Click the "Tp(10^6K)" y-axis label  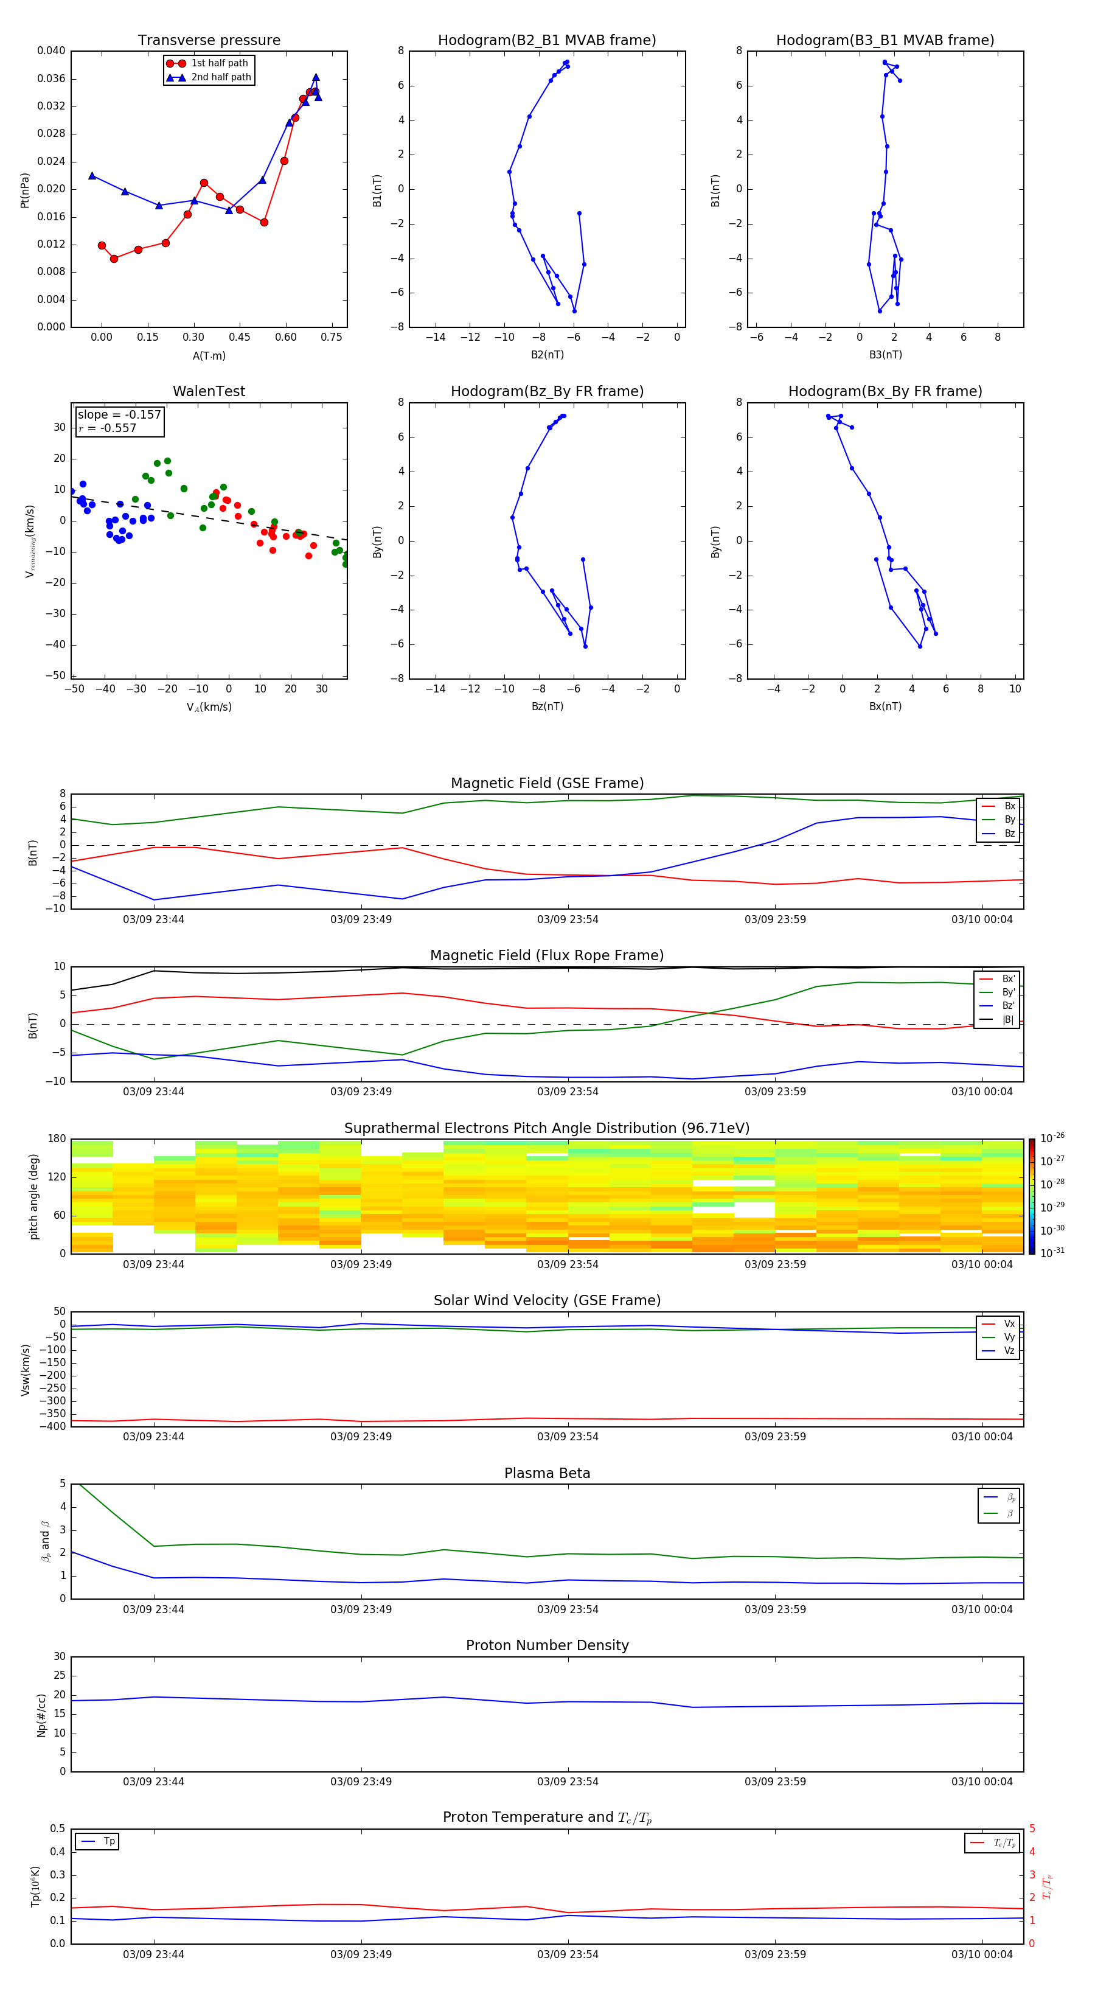(x=35, y=1887)
